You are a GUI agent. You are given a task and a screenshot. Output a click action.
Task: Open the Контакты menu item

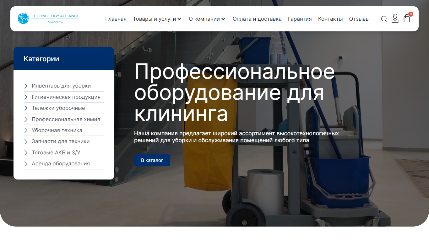point(330,19)
